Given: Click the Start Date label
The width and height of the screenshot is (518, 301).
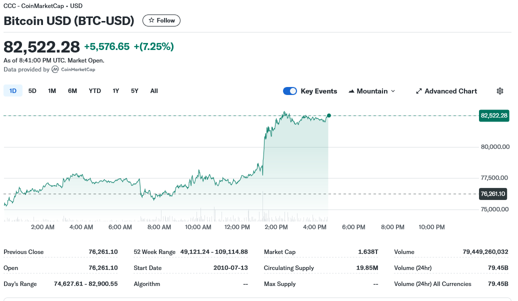Looking at the screenshot, I should [x=147, y=268].
